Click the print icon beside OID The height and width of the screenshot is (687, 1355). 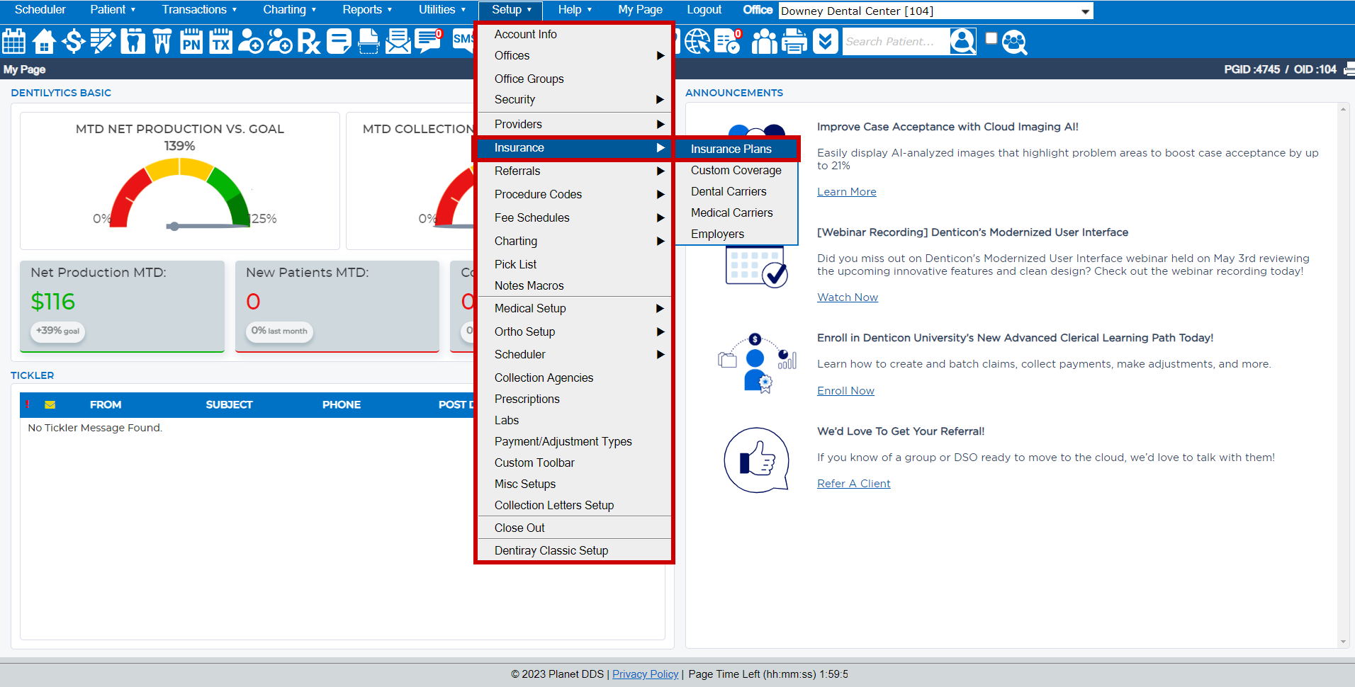click(x=1349, y=69)
